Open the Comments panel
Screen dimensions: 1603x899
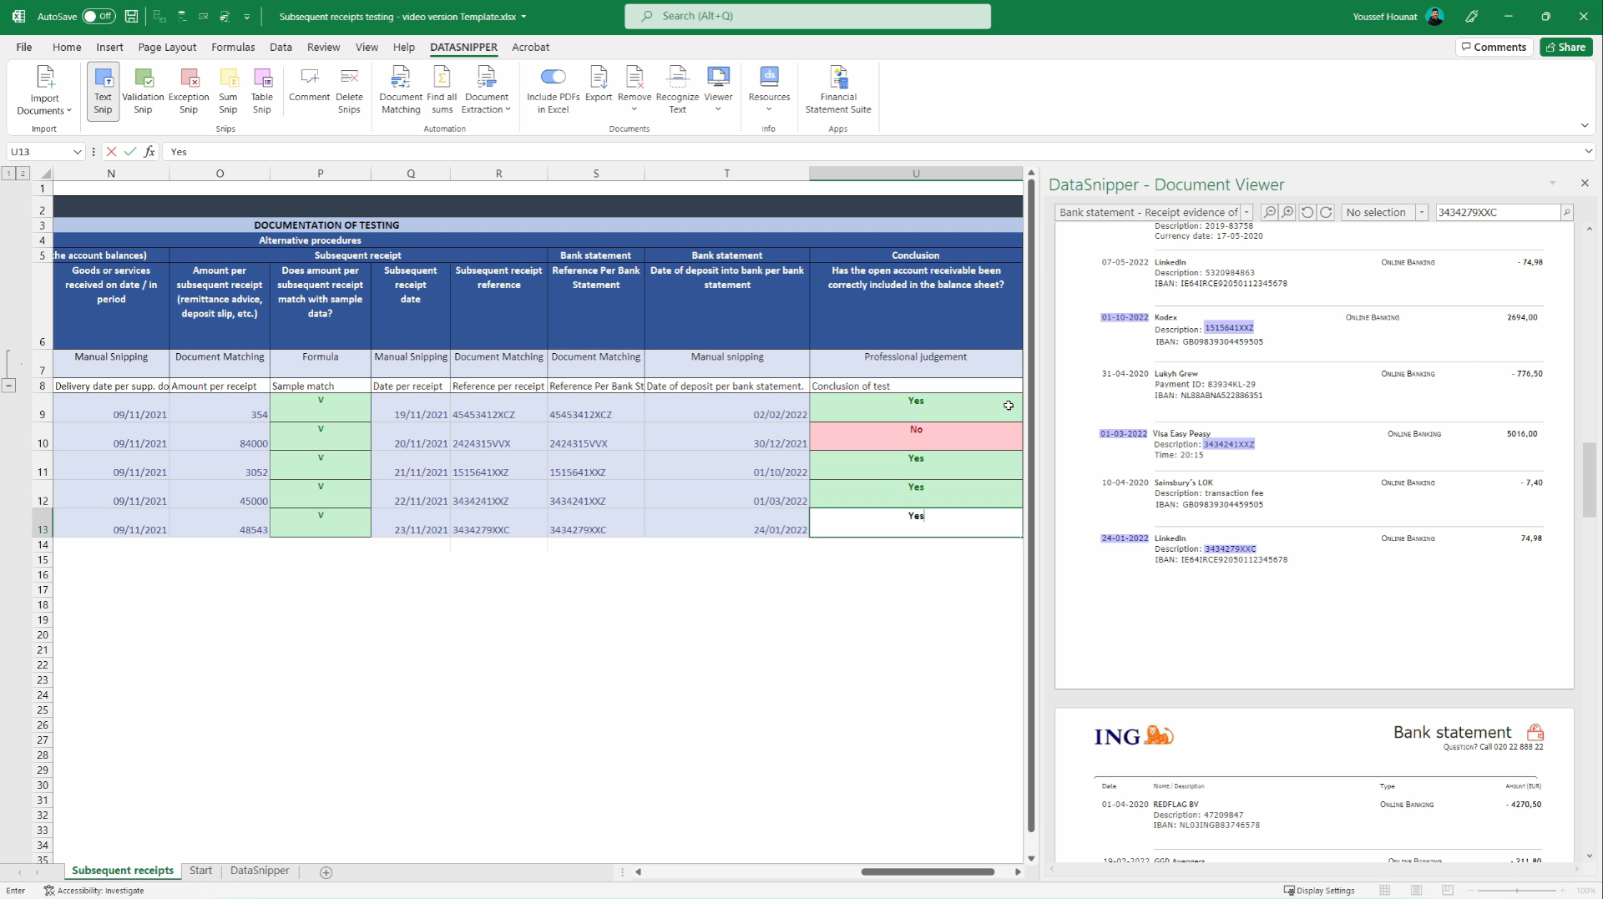[x=1494, y=47]
